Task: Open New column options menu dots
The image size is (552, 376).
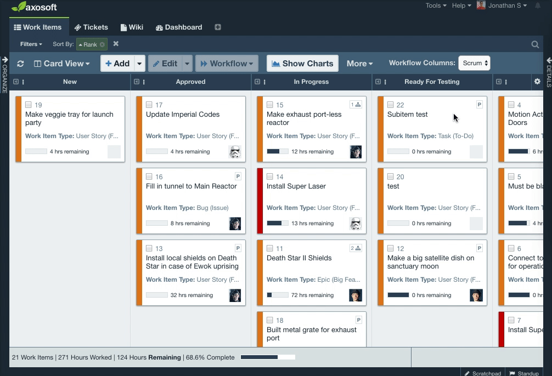Action: click(x=23, y=82)
